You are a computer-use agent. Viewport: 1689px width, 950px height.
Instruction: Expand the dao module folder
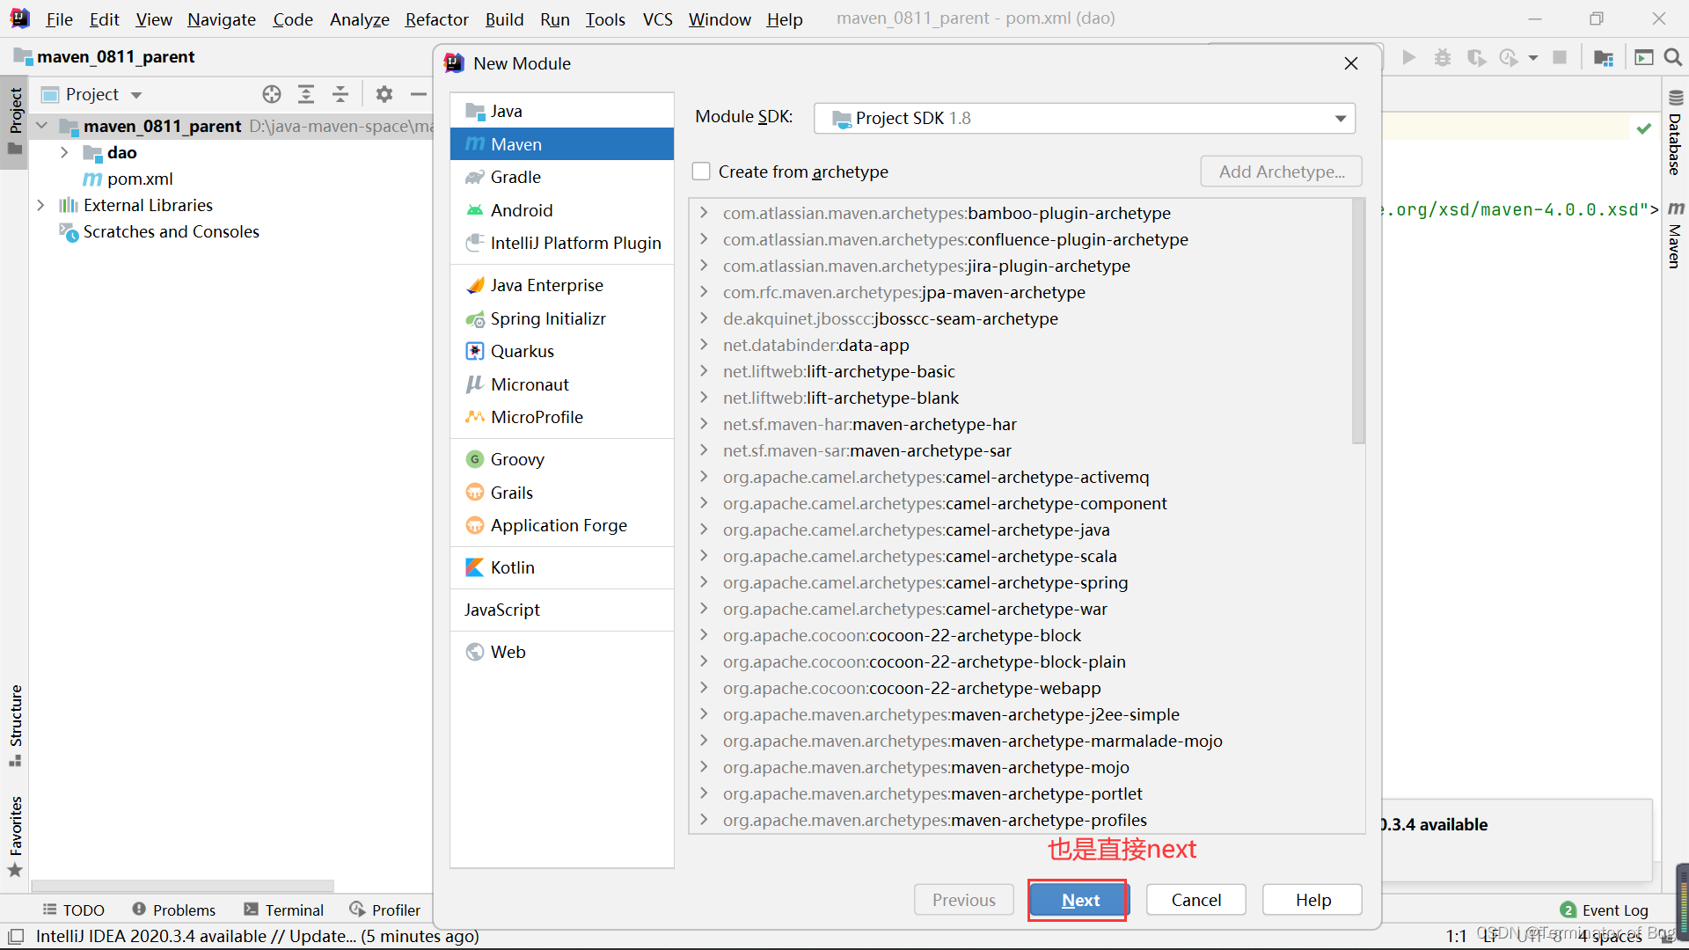[x=64, y=152]
